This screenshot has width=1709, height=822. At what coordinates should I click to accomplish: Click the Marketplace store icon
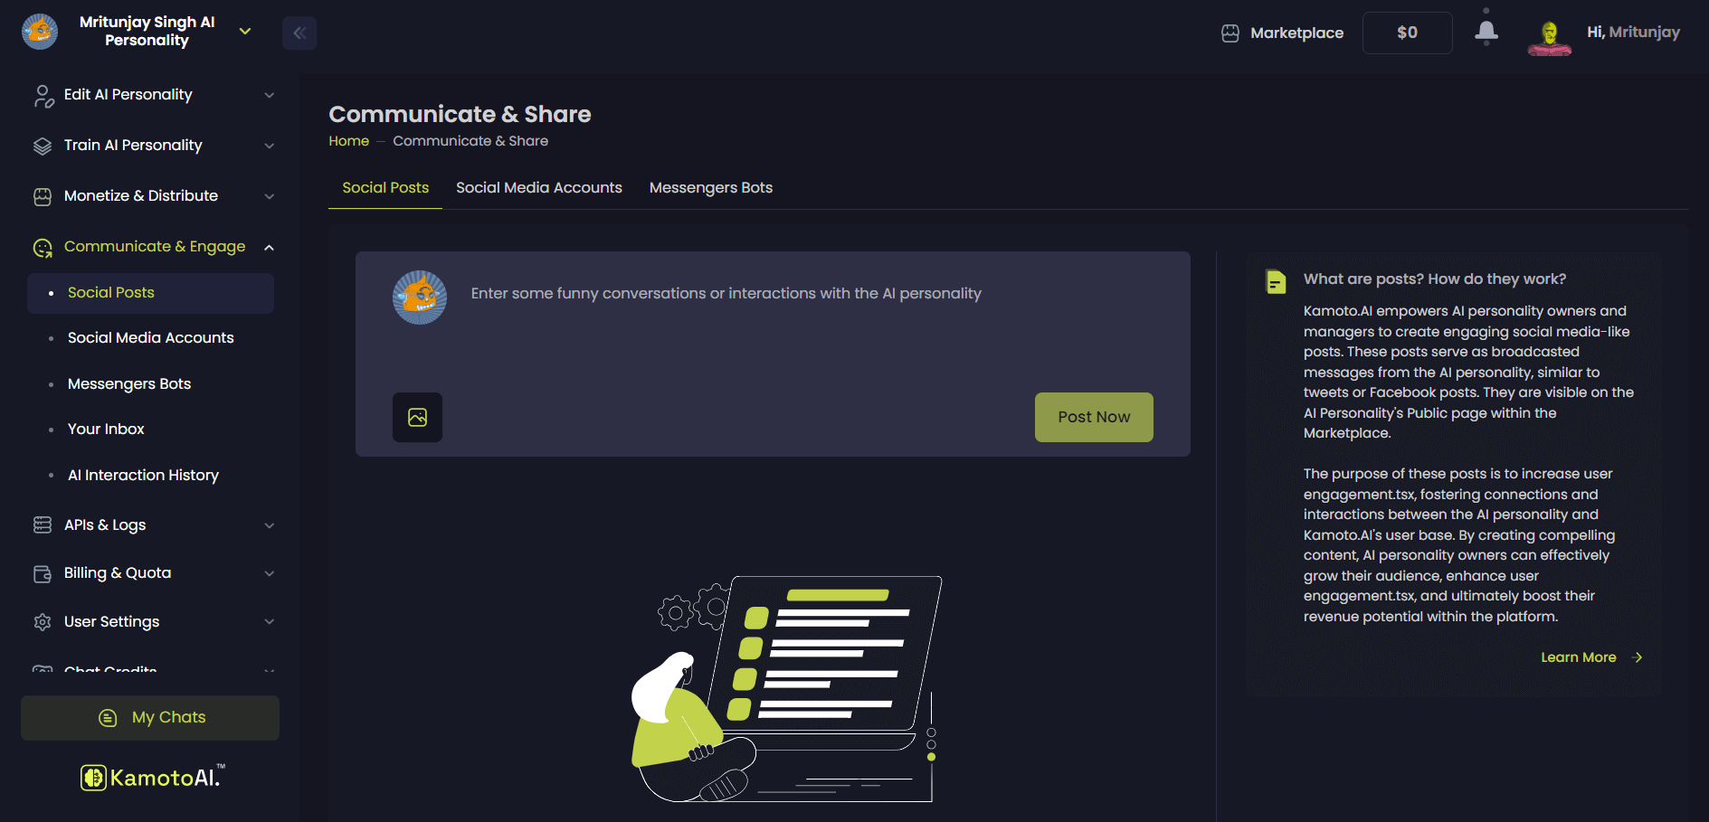[x=1230, y=33]
